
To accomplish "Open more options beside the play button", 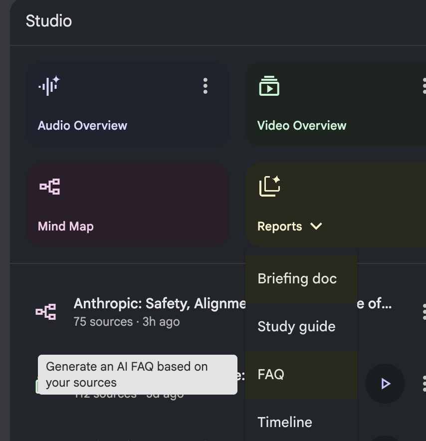I will [423, 383].
